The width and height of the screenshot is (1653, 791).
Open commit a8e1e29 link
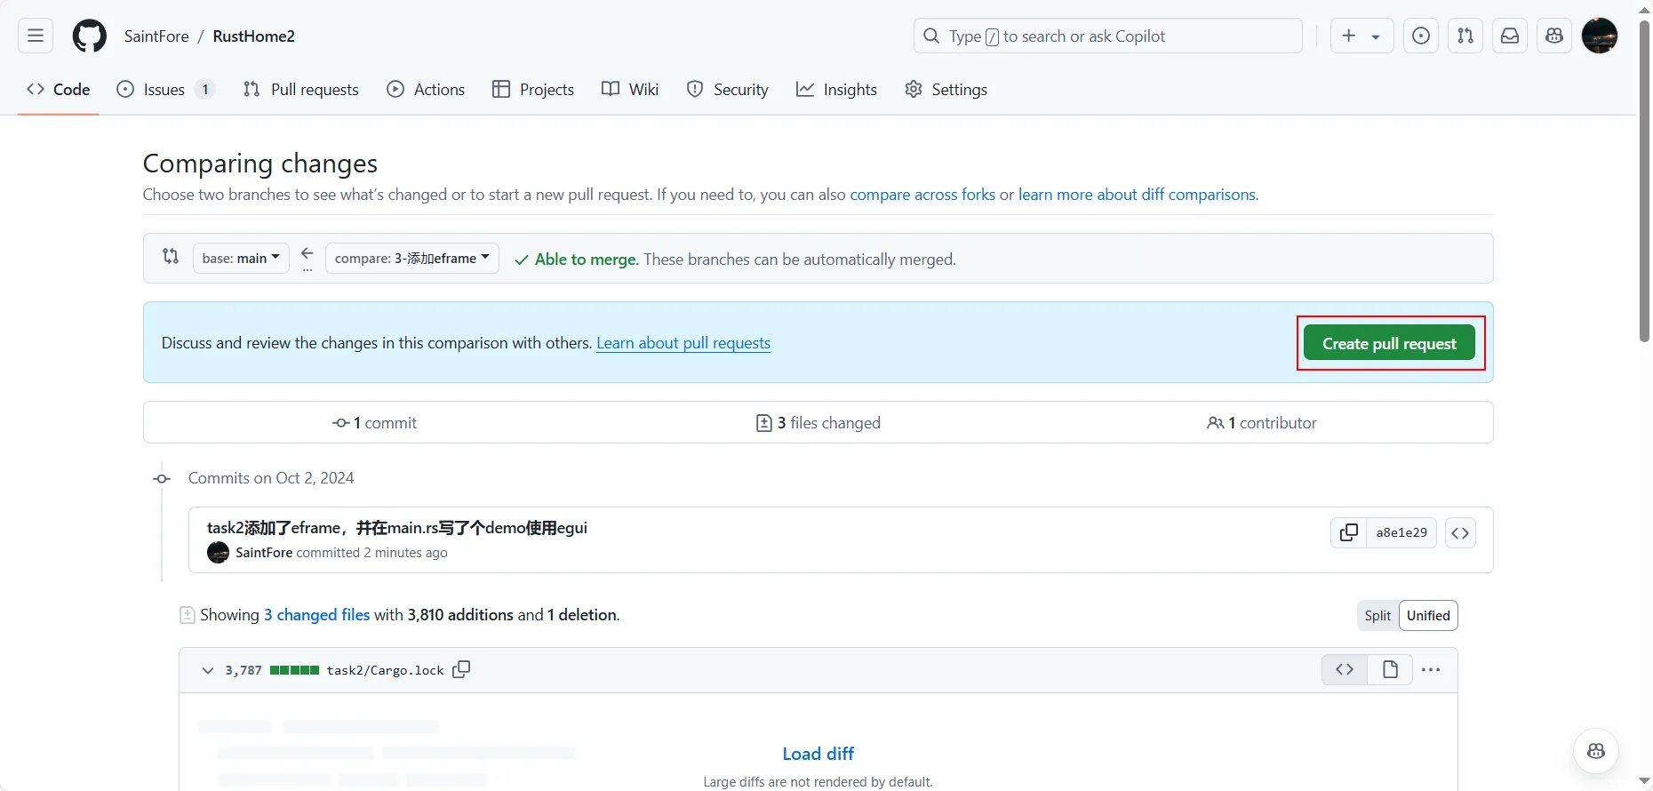[x=1401, y=532]
